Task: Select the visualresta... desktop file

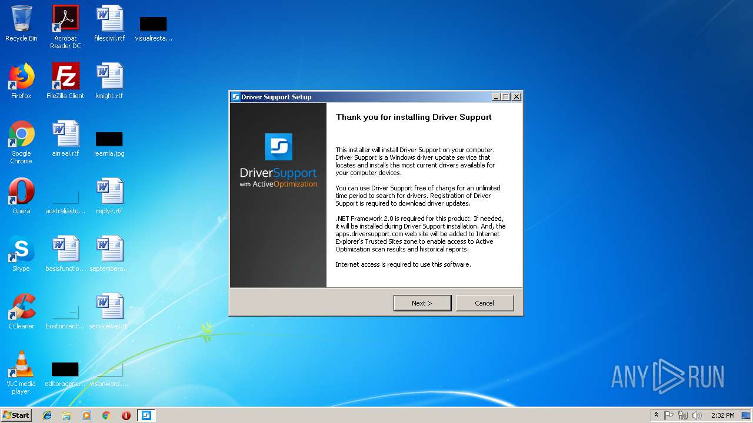Action: click(154, 27)
